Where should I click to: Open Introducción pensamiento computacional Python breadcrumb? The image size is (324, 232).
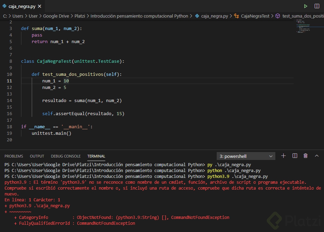coord(139,16)
